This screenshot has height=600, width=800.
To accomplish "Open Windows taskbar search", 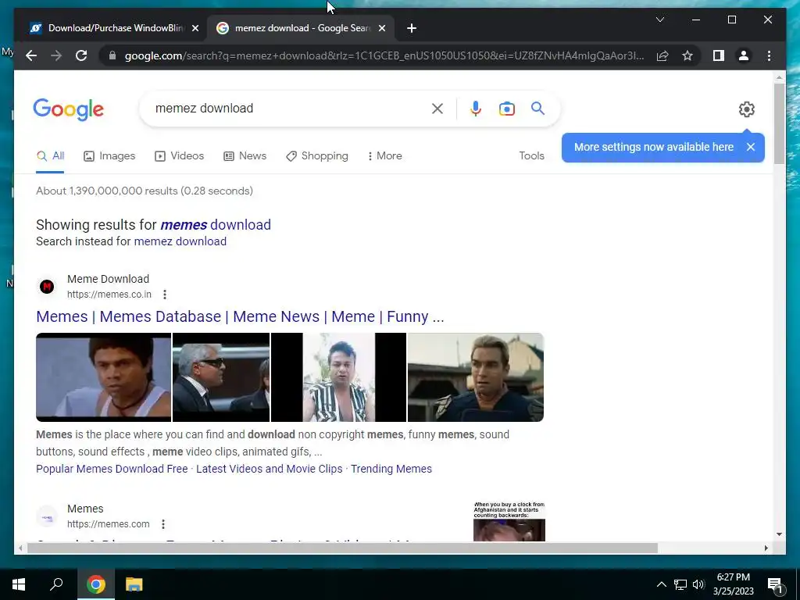I will pyautogui.click(x=56, y=584).
